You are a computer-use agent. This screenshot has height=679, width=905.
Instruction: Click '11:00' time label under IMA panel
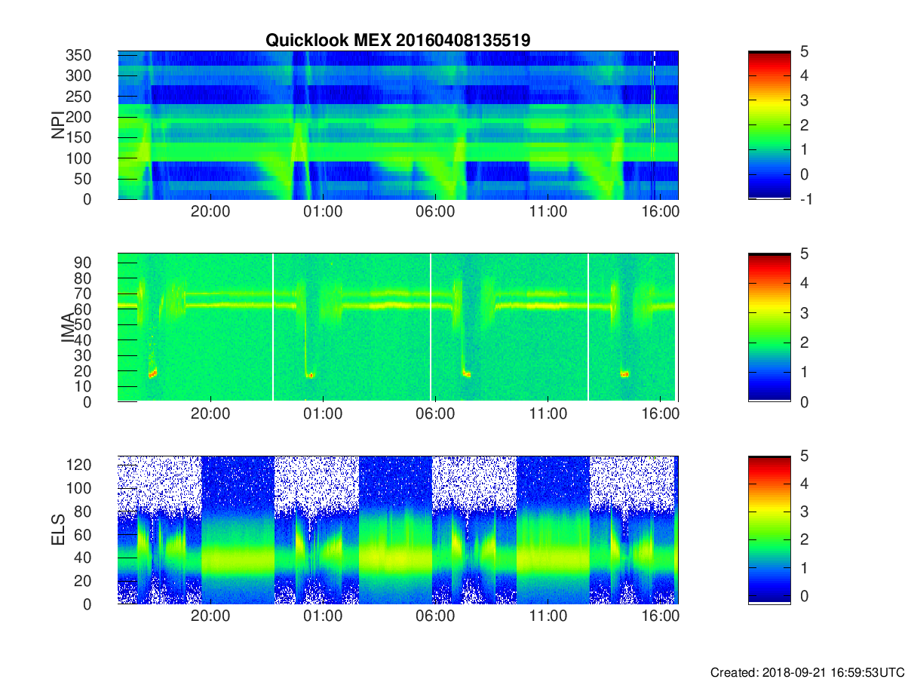pyautogui.click(x=548, y=414)
